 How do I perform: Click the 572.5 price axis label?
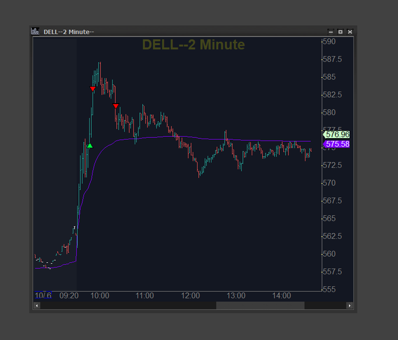click(332, 166)
